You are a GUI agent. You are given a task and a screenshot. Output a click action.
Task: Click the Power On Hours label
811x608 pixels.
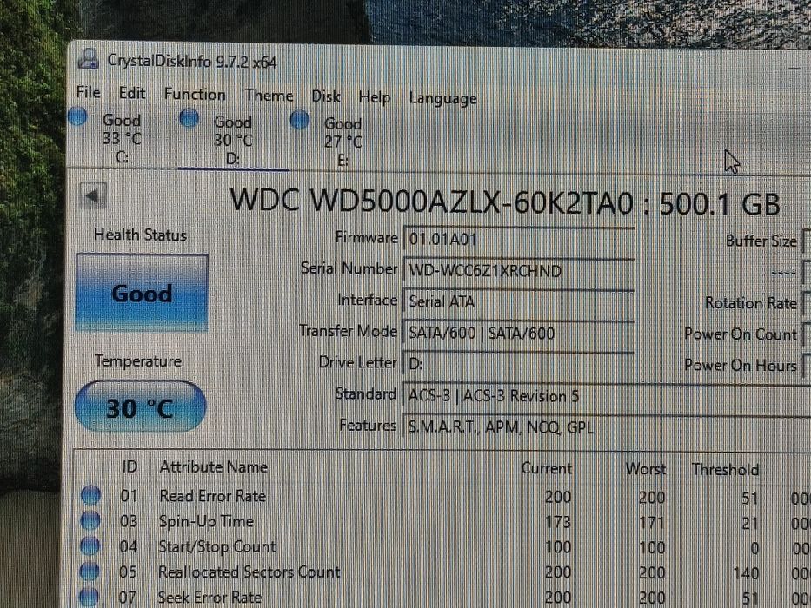point(741,365)
